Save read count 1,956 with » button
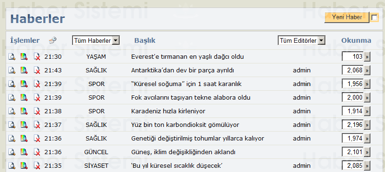This screenshot has width=385, height=172. 367,84
